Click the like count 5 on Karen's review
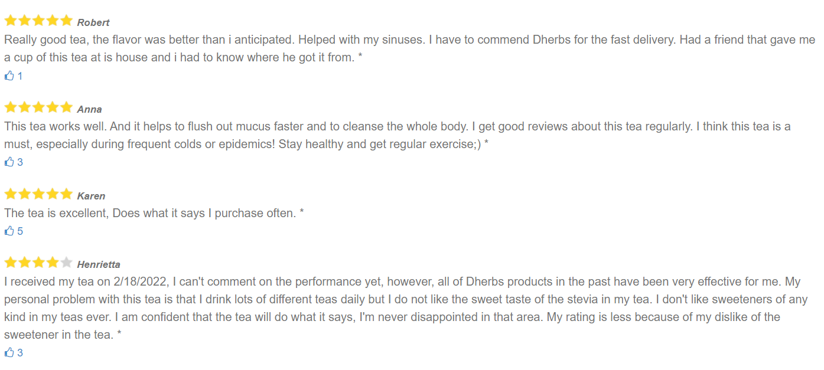824x370 pixels. tap(20, 231)
